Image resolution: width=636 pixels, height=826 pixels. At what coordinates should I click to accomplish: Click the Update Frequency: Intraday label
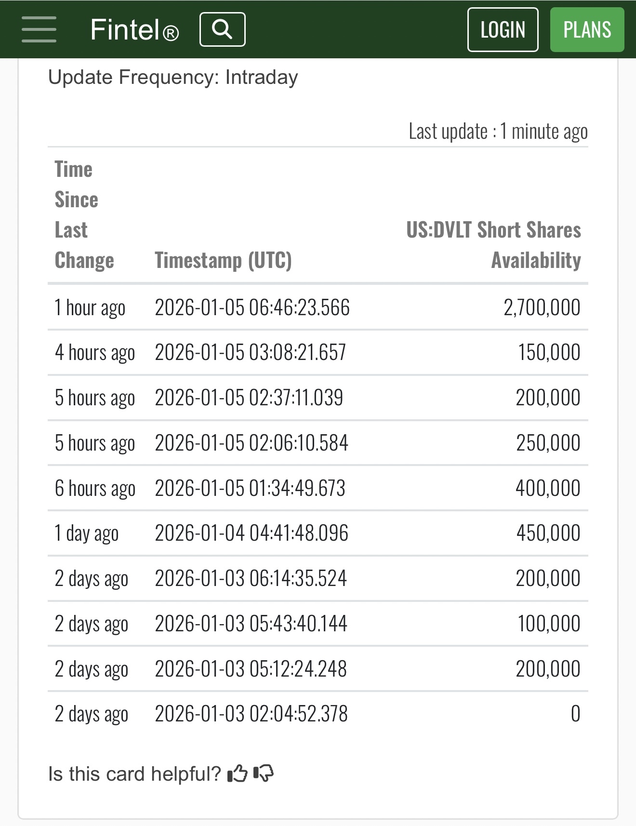173,77
